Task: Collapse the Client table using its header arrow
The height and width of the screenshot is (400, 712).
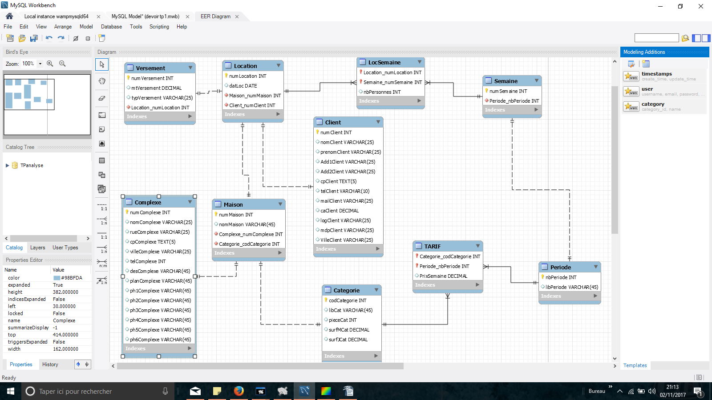Action: (378, 122)
